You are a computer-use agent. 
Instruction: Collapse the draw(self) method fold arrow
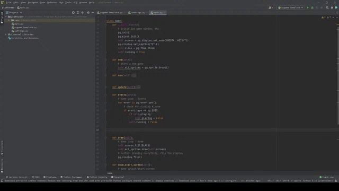tap(105, 138)
